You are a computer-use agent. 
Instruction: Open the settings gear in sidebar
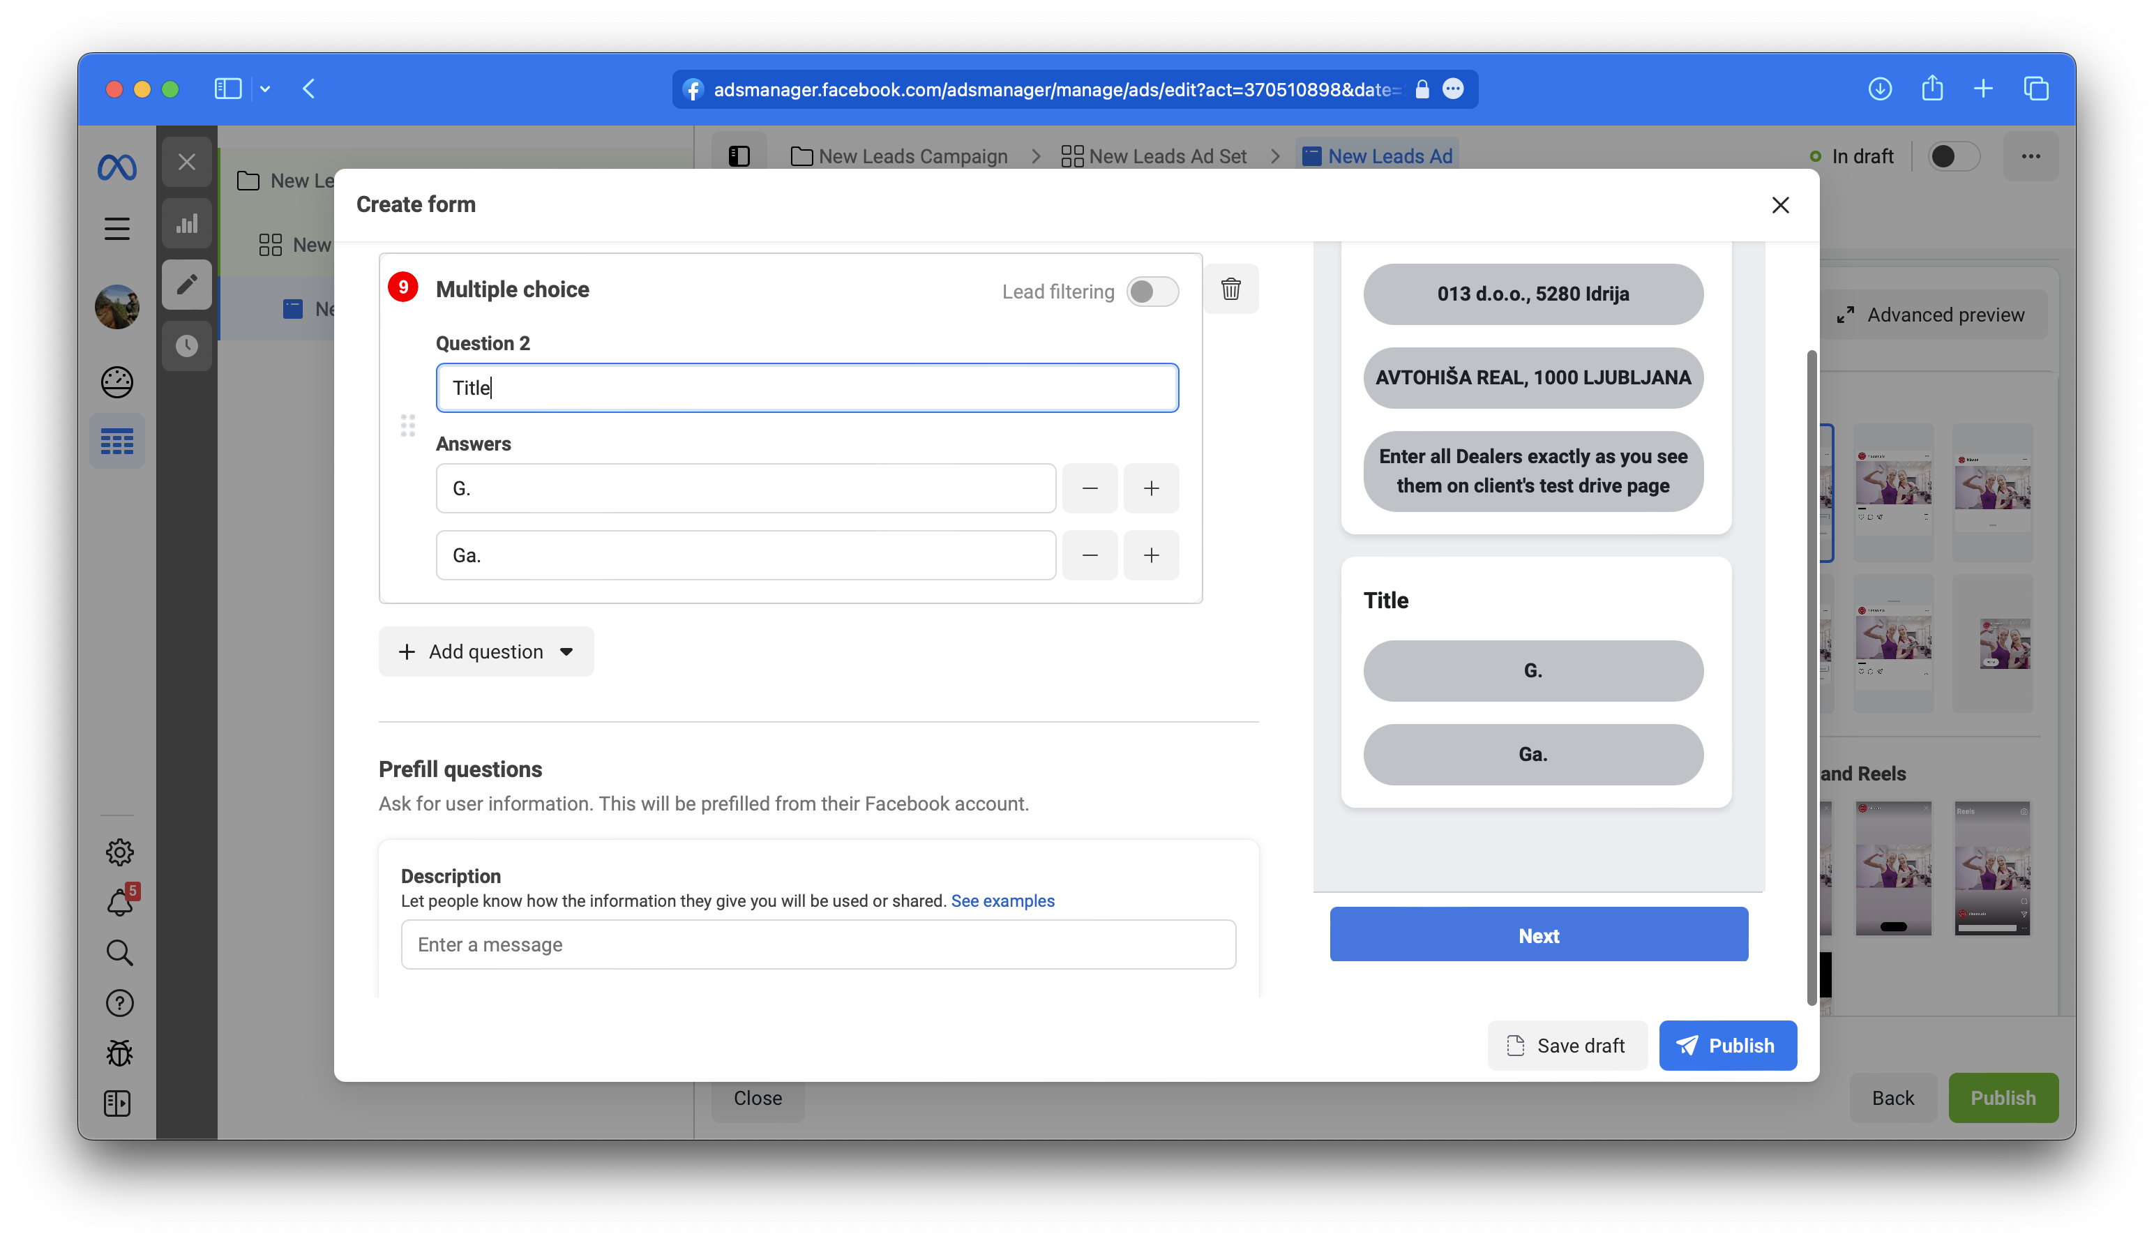(x=119, y=851)
